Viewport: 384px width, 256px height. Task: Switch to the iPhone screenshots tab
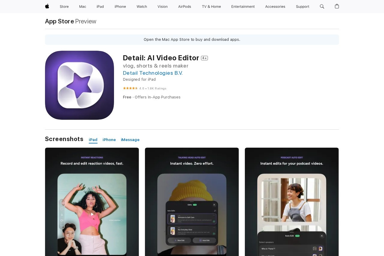click(x=109, y=140)
